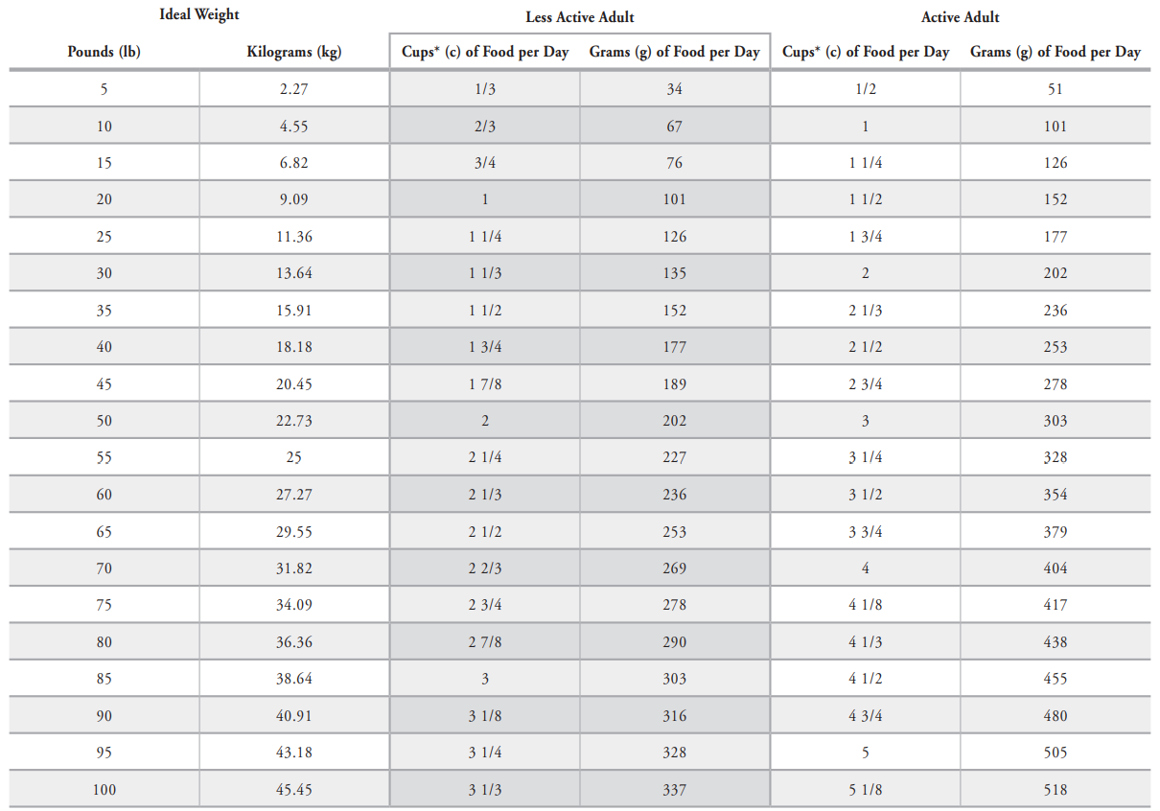Click the Active Adult group heading
This screenshot has width=1160, height=811.
pos(960,17)
